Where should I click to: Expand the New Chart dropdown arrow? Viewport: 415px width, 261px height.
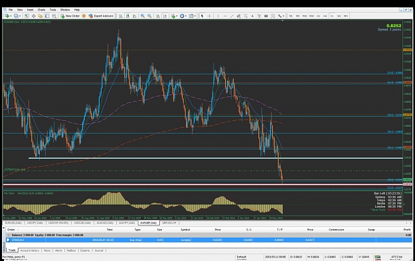tap(11, 16)
